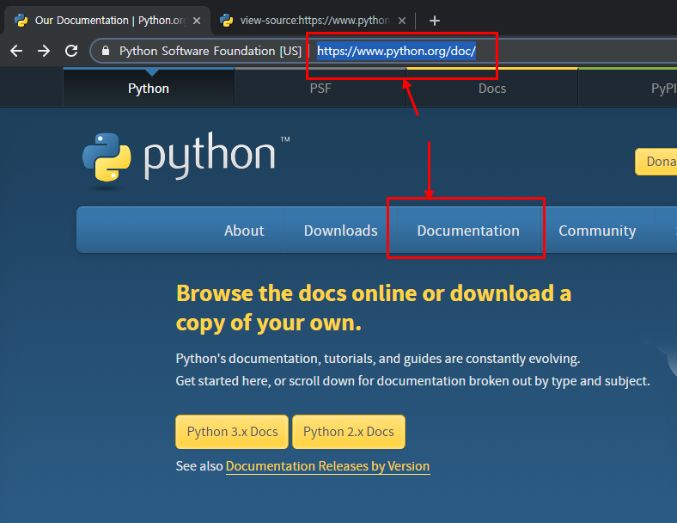The image size is (677, 523).
Task: Reload the page with the refresh icon
Action: point(71,51)
